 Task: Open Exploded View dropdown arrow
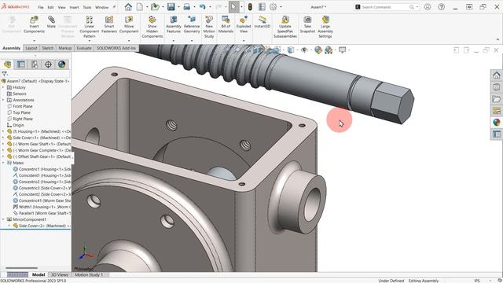click(244, 41)
